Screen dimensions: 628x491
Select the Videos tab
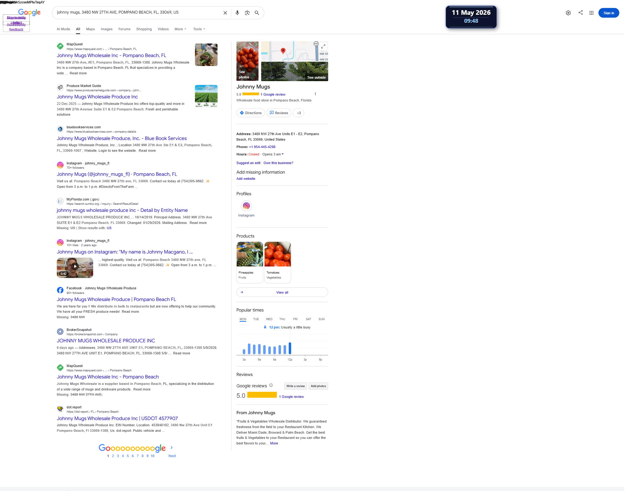pos(163,29)
